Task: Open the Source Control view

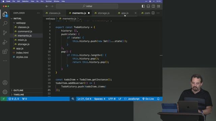Action: [5, 33]
